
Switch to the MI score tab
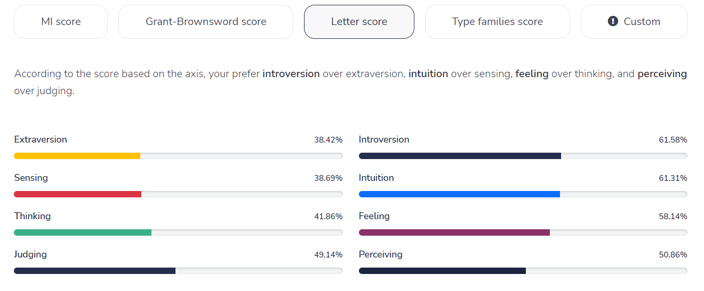[x=61, y=22]
